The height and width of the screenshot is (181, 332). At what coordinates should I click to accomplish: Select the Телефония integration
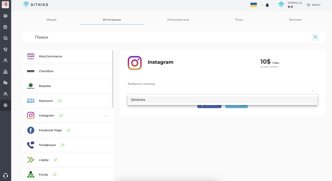click(x=67, y=145)
